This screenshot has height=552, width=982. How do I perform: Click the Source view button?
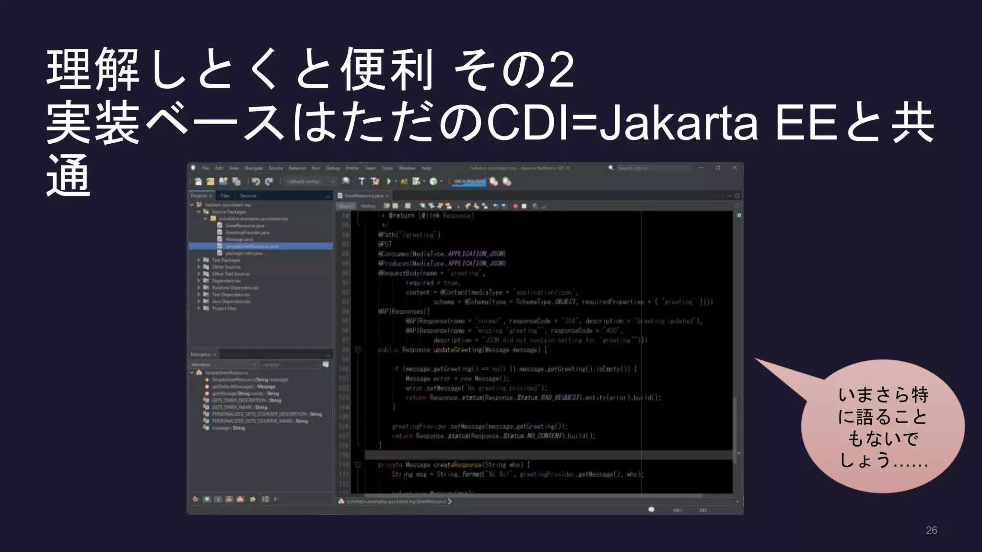(x=345, y=206)
